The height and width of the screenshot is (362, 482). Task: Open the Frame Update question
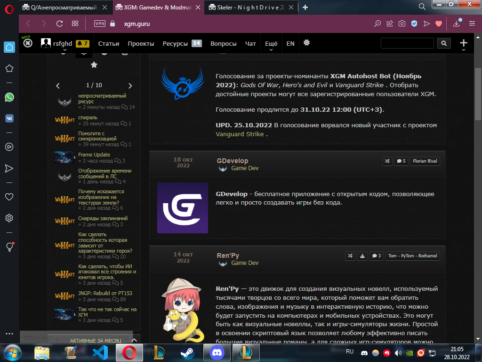[x=94, y=155]
